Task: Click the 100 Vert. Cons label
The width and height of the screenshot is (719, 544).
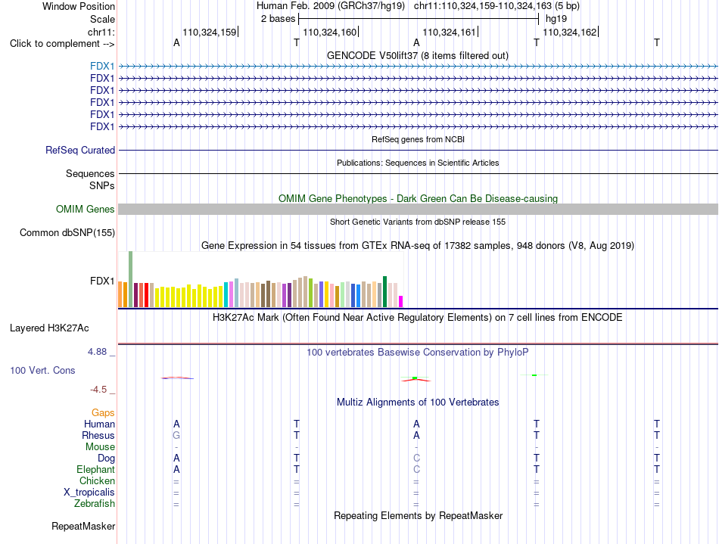Action: 42,370
